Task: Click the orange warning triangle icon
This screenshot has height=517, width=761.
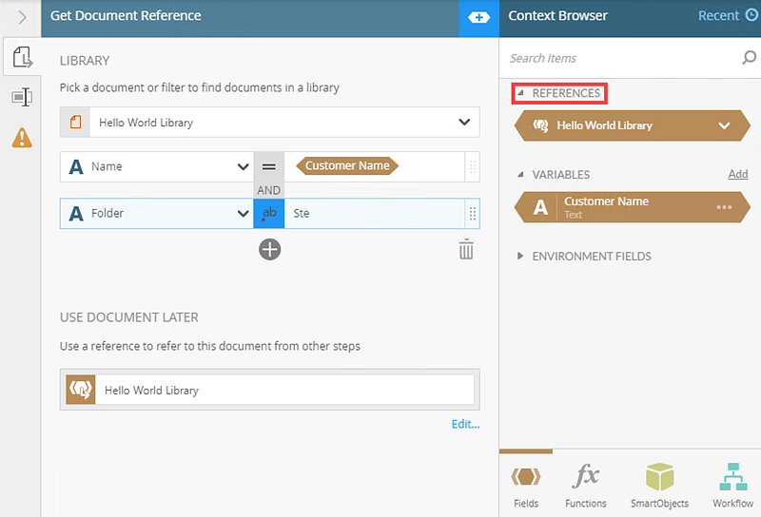Action: (21, 138)
